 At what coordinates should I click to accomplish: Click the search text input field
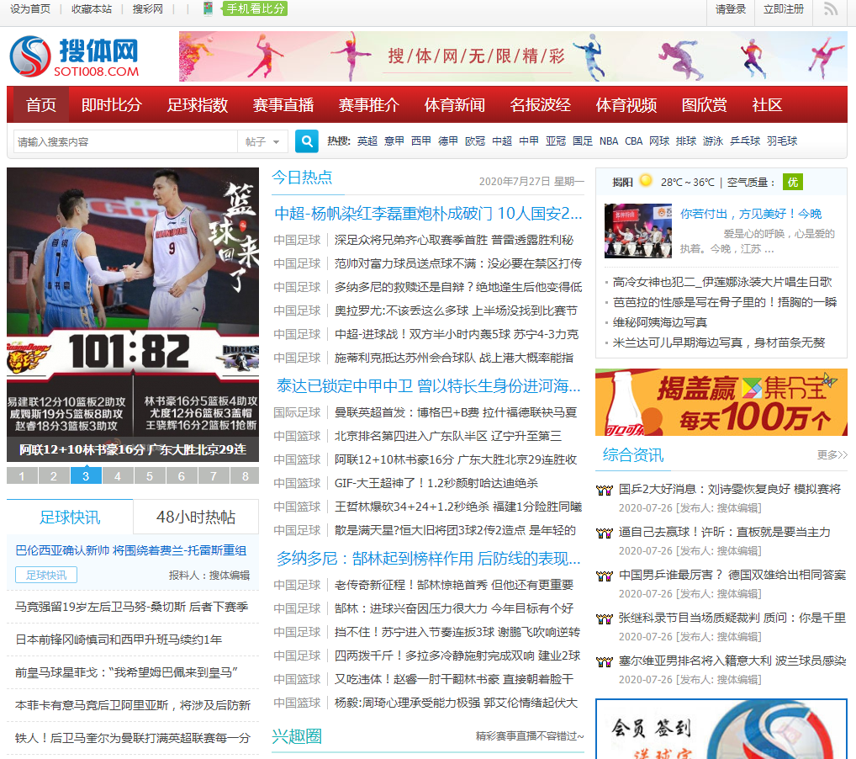coord(126,141)
